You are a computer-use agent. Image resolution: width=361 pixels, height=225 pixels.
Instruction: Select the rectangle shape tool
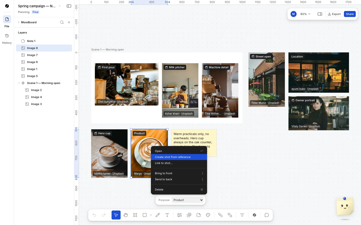click(x=145, y=215)
